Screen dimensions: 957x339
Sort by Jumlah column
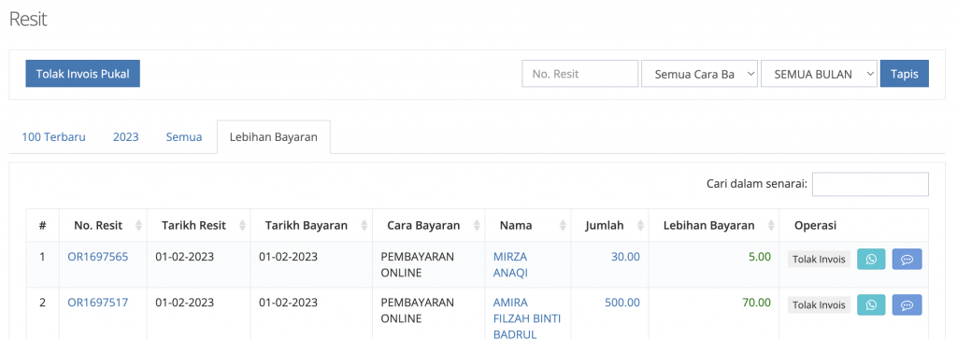pyautogui.click(x=640, y=226)
